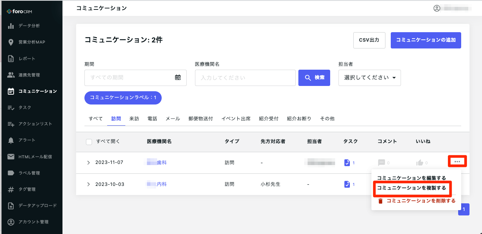Viewport: 482px width, 234px height.
Task: Switch to the 紹介お断り tab
Action: point(299,119)
